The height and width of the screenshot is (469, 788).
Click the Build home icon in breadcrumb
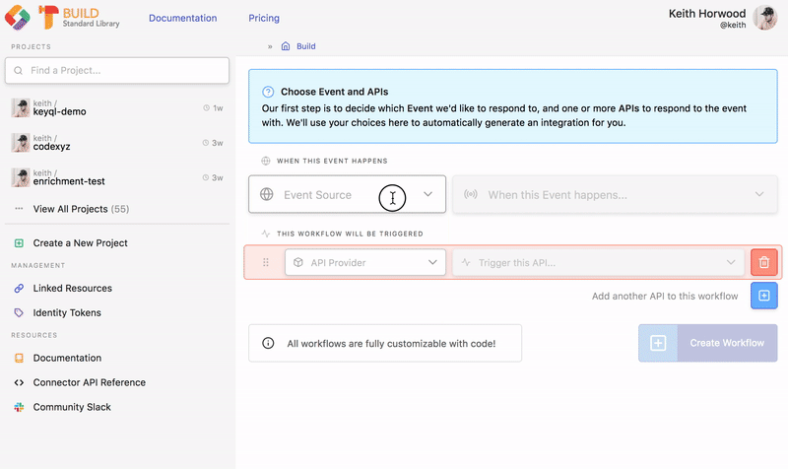point(286,45)
